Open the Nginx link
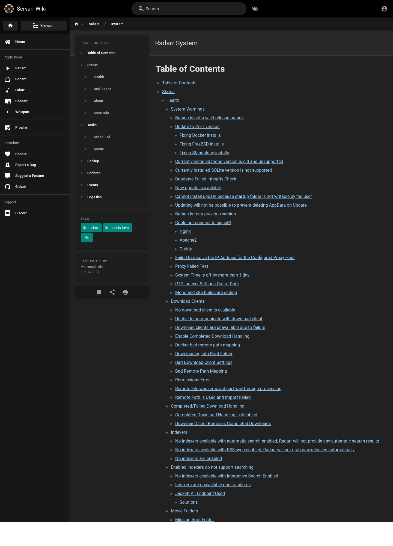The image size is (393, 546). point(185,232)
